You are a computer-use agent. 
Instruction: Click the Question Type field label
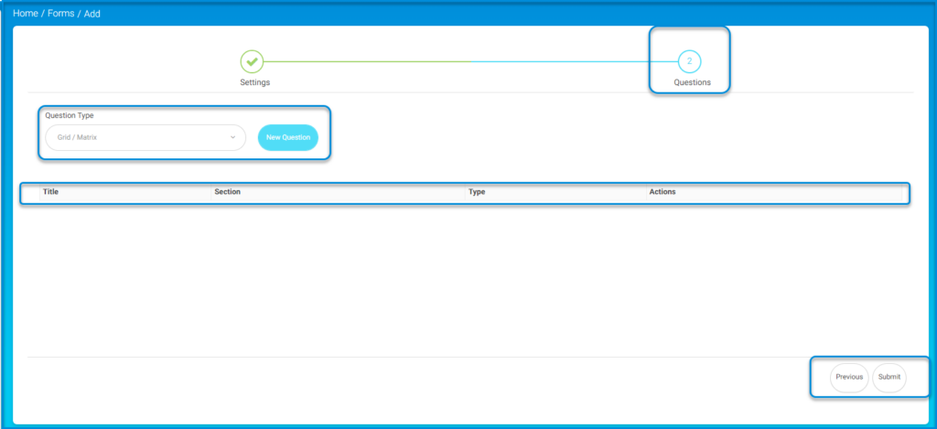point(70,115)
